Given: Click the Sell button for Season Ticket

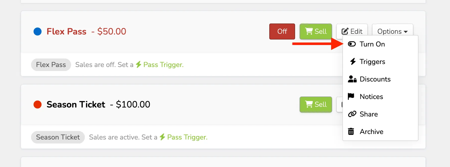Looking at the screenshot, I should [316, 104].
